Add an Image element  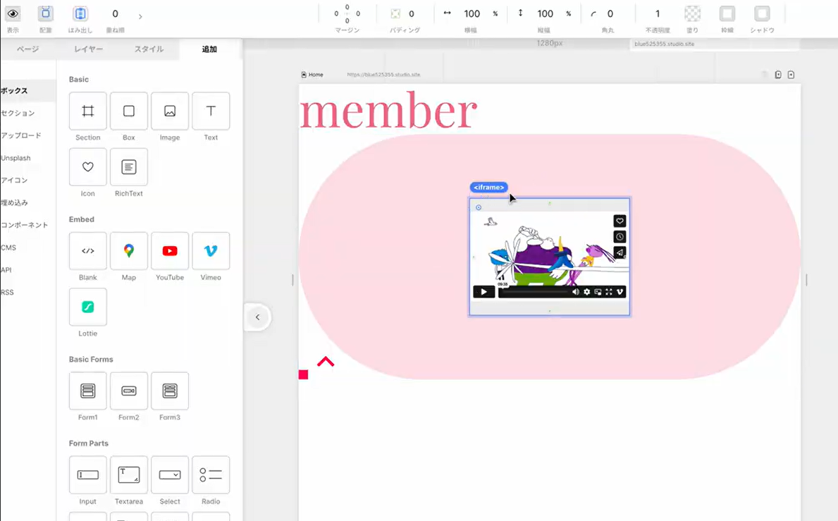(170, 111)
